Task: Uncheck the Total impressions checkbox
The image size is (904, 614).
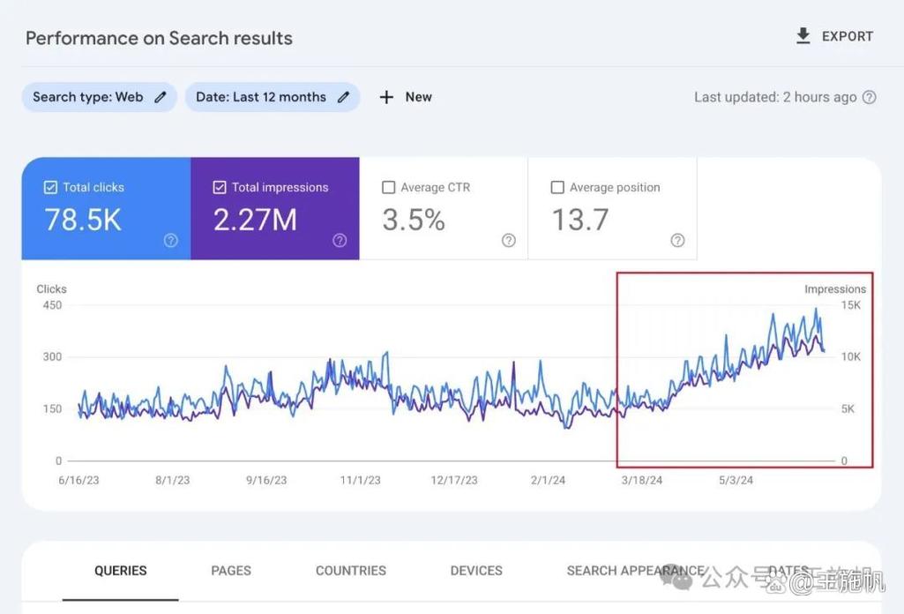Action: [219, 187]
